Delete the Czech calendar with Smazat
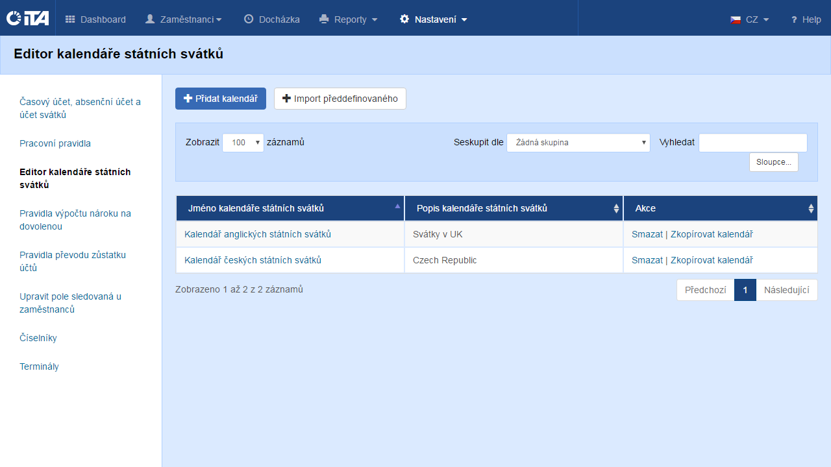831x467 pixels. (647, 260)
